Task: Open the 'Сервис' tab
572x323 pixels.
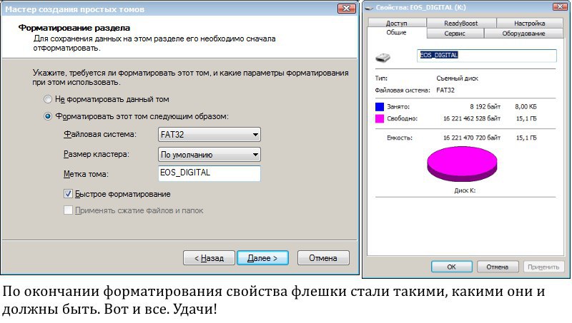Action: [x=455, y=33]
